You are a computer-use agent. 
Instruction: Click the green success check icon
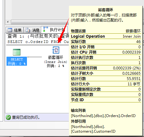pyautogui.click(x=8, y=117)
